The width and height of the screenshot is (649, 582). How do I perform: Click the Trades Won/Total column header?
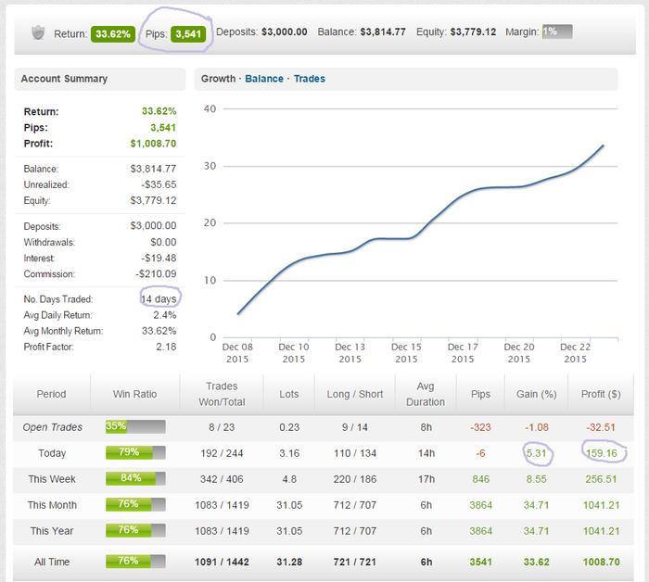coord(222,394)
